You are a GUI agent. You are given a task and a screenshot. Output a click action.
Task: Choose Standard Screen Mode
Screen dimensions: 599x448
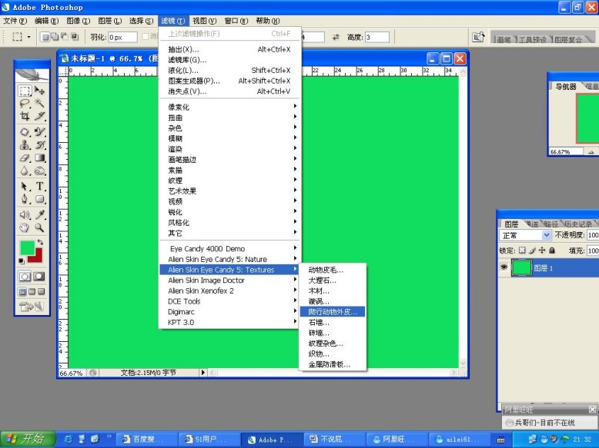click(x=22, y=292)
